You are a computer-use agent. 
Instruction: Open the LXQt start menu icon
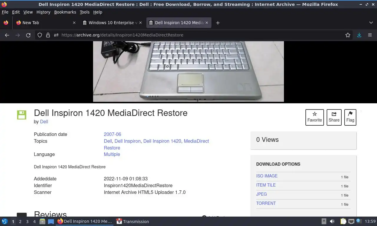pyautogui.click(x=5, y=221)
